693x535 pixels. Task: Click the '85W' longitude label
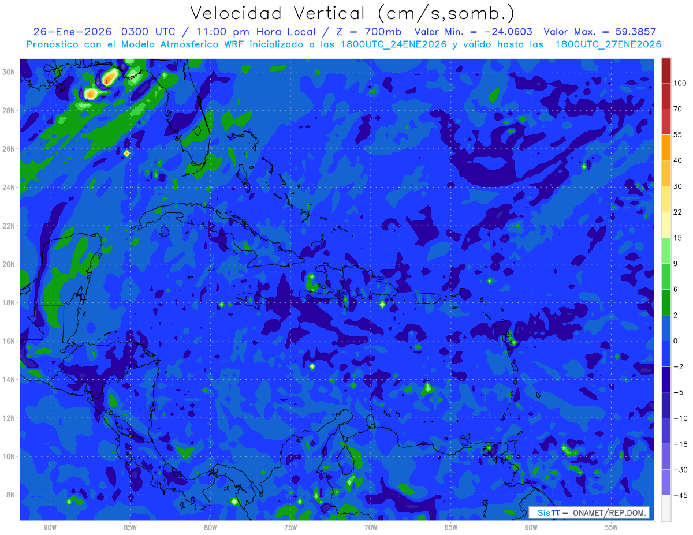(x=130, y=527)
